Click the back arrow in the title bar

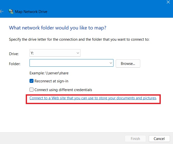point(2,11)
